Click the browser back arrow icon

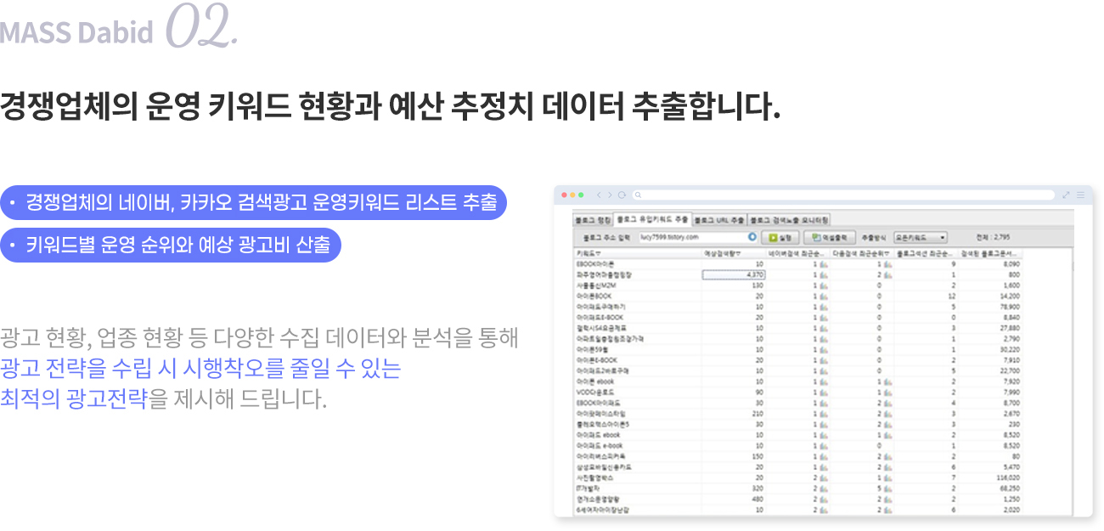coord(598,195)
